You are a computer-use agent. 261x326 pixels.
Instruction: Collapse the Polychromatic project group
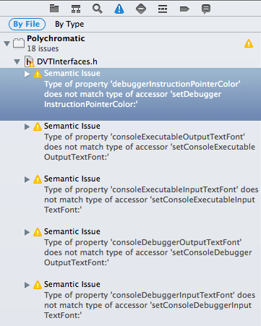pyautogui.click(x=7, y=43)
